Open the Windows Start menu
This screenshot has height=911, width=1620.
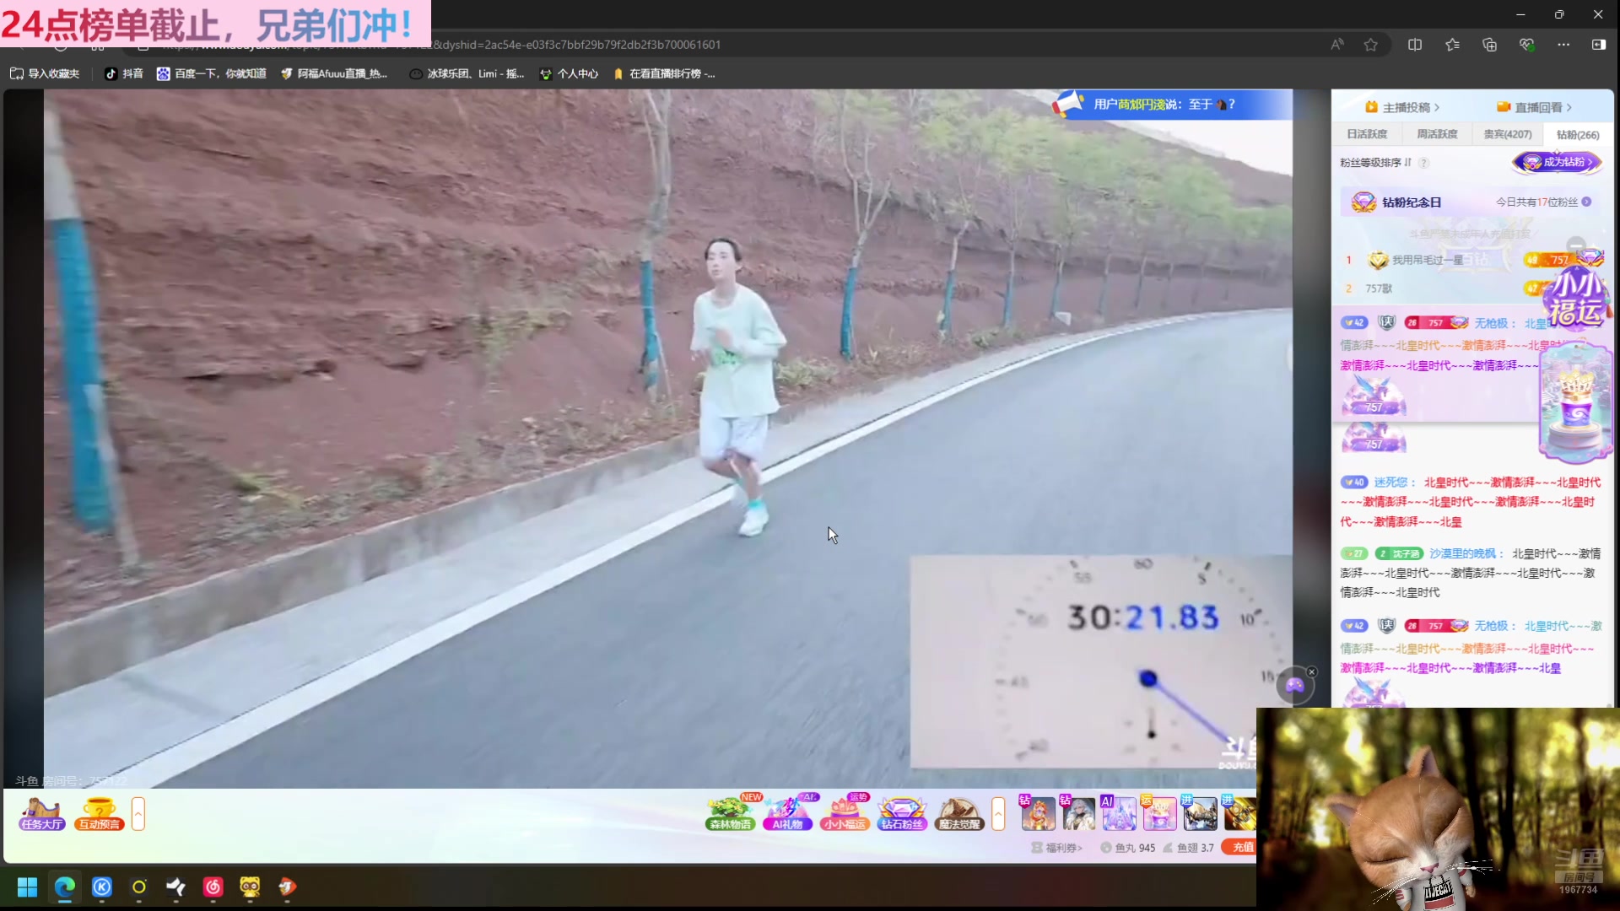[x=27, y=887]
